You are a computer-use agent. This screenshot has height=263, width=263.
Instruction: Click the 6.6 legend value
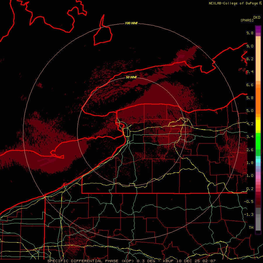pos(250,85)
